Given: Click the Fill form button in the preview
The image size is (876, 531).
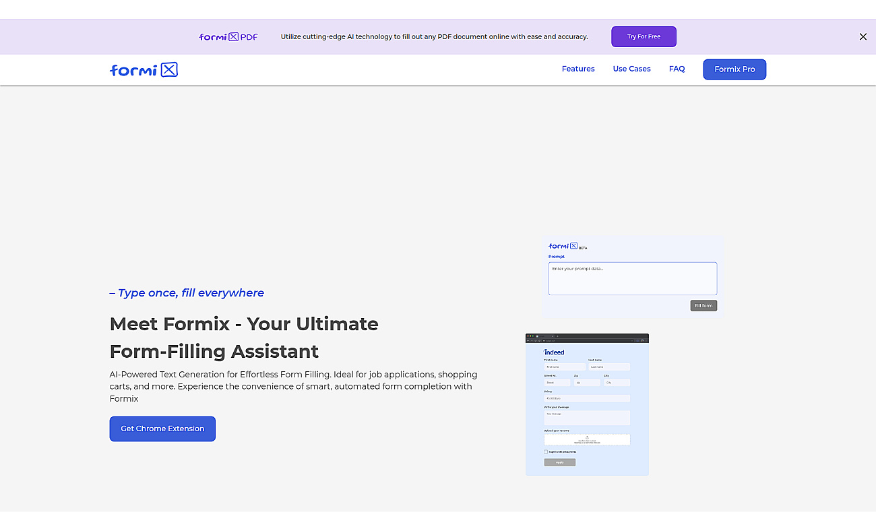Looking at the screenshot, I should tap(703, 305).
